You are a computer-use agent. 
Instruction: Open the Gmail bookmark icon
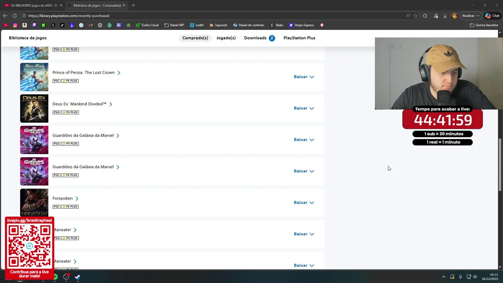click(90, 25)
